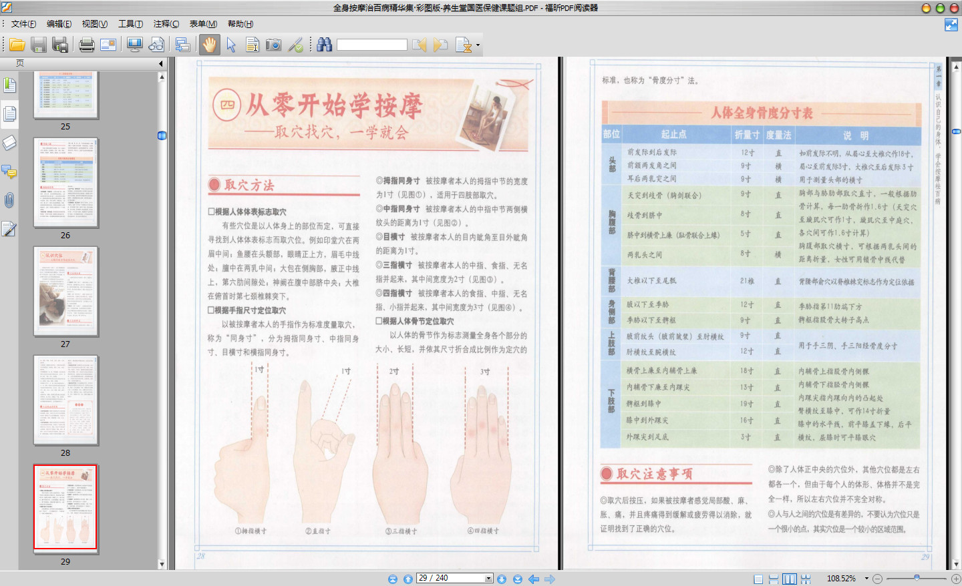
Task: Open the Comments panel in sidebar
Action: (9, 172)
